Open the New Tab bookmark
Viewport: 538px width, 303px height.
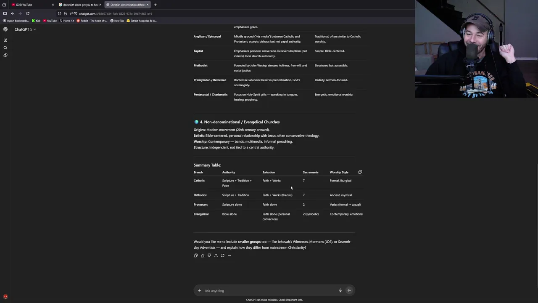tap(117, 21)
